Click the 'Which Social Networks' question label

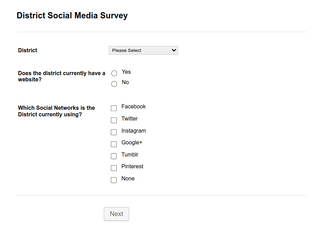point(57,111)
